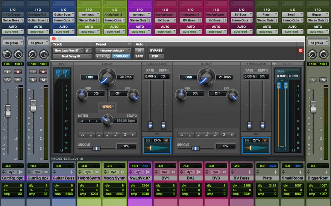Open the Preset settings menu circle icon
The height and width of the screenshot is (206, 331).
click(x=129, y=44)
